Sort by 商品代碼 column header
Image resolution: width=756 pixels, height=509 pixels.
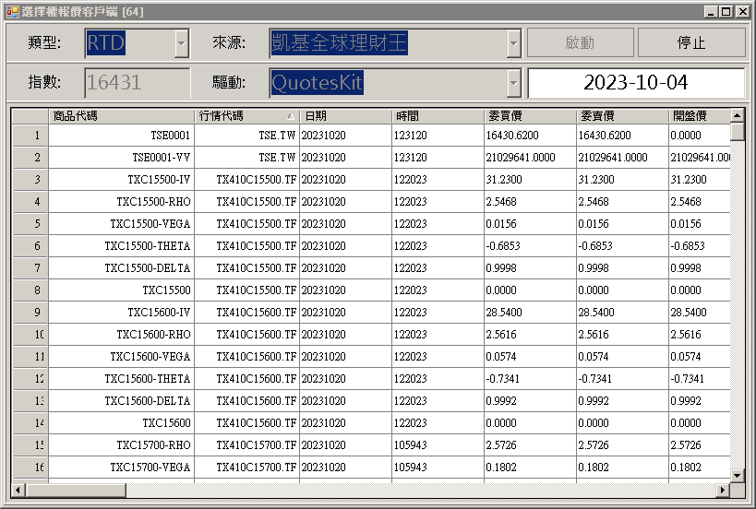121,116
